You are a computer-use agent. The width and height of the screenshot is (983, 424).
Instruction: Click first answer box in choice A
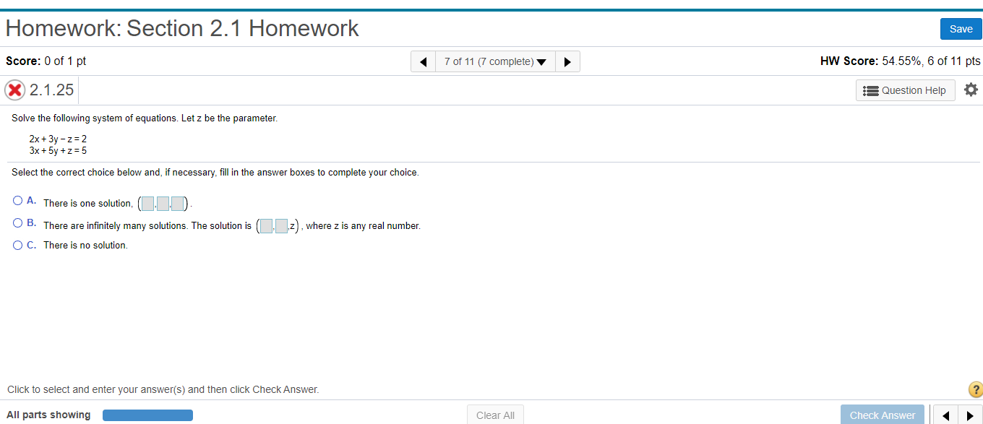(147, 203)
